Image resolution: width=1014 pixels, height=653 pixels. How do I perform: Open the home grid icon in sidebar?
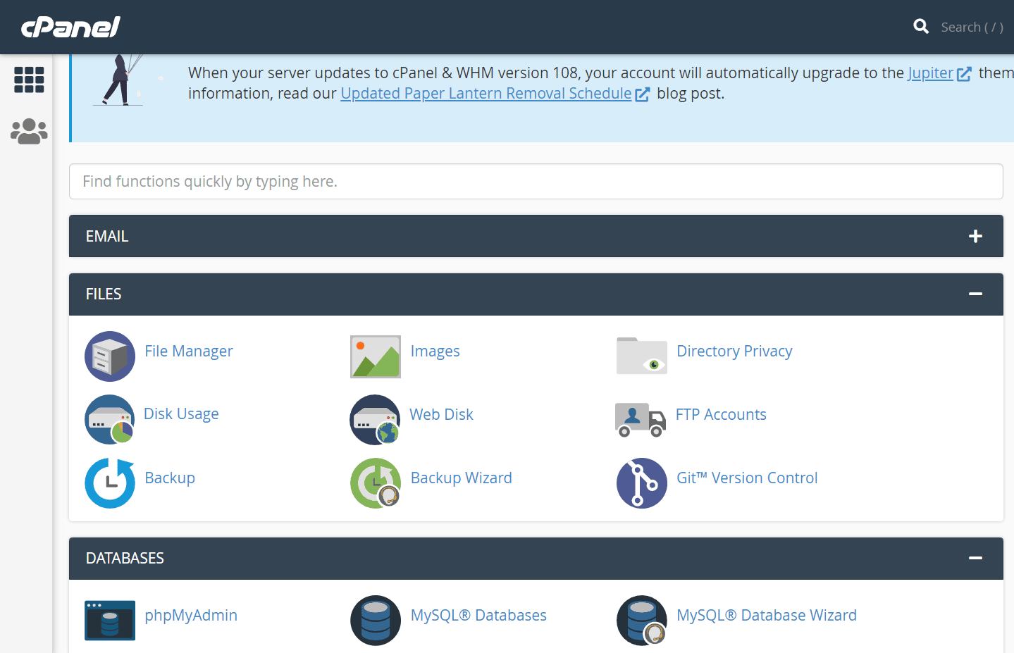[x=29, y=80]
